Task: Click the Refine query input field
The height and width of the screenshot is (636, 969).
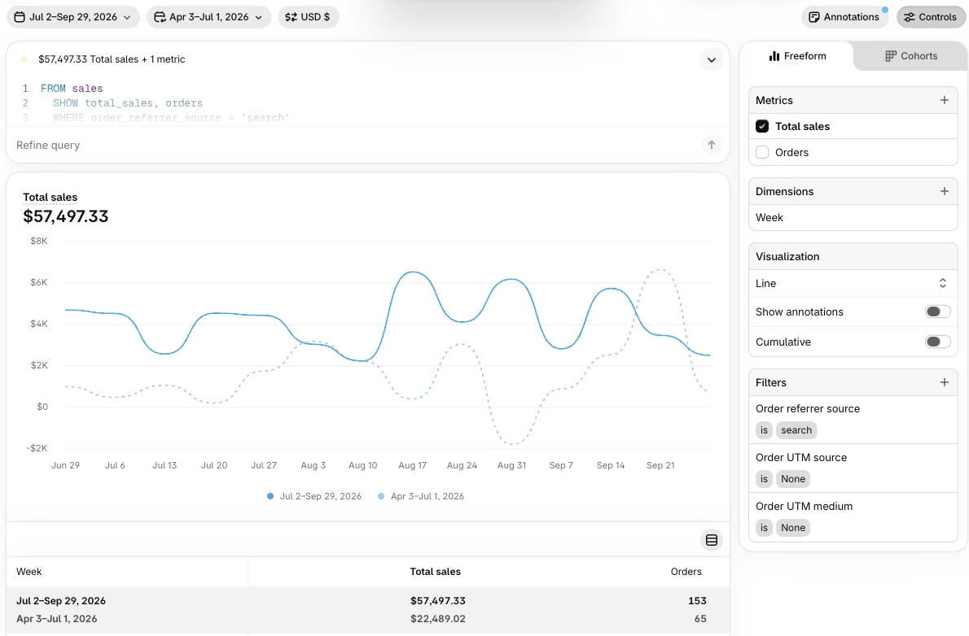Action: (x=355, y=145)
